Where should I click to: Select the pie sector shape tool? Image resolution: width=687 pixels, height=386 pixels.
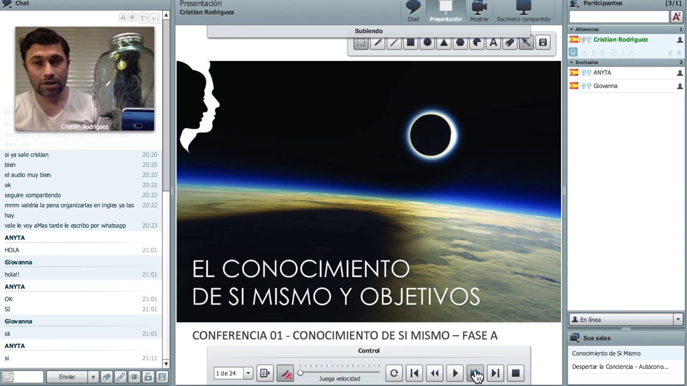(477, 43)
